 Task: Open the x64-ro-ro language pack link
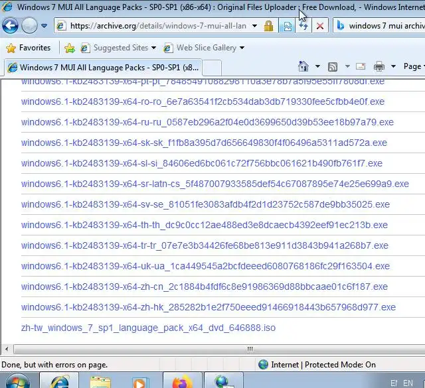click(203, 101)
